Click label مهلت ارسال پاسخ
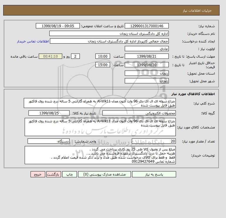Viewport: 226px width, 218px height. [200, 56]
